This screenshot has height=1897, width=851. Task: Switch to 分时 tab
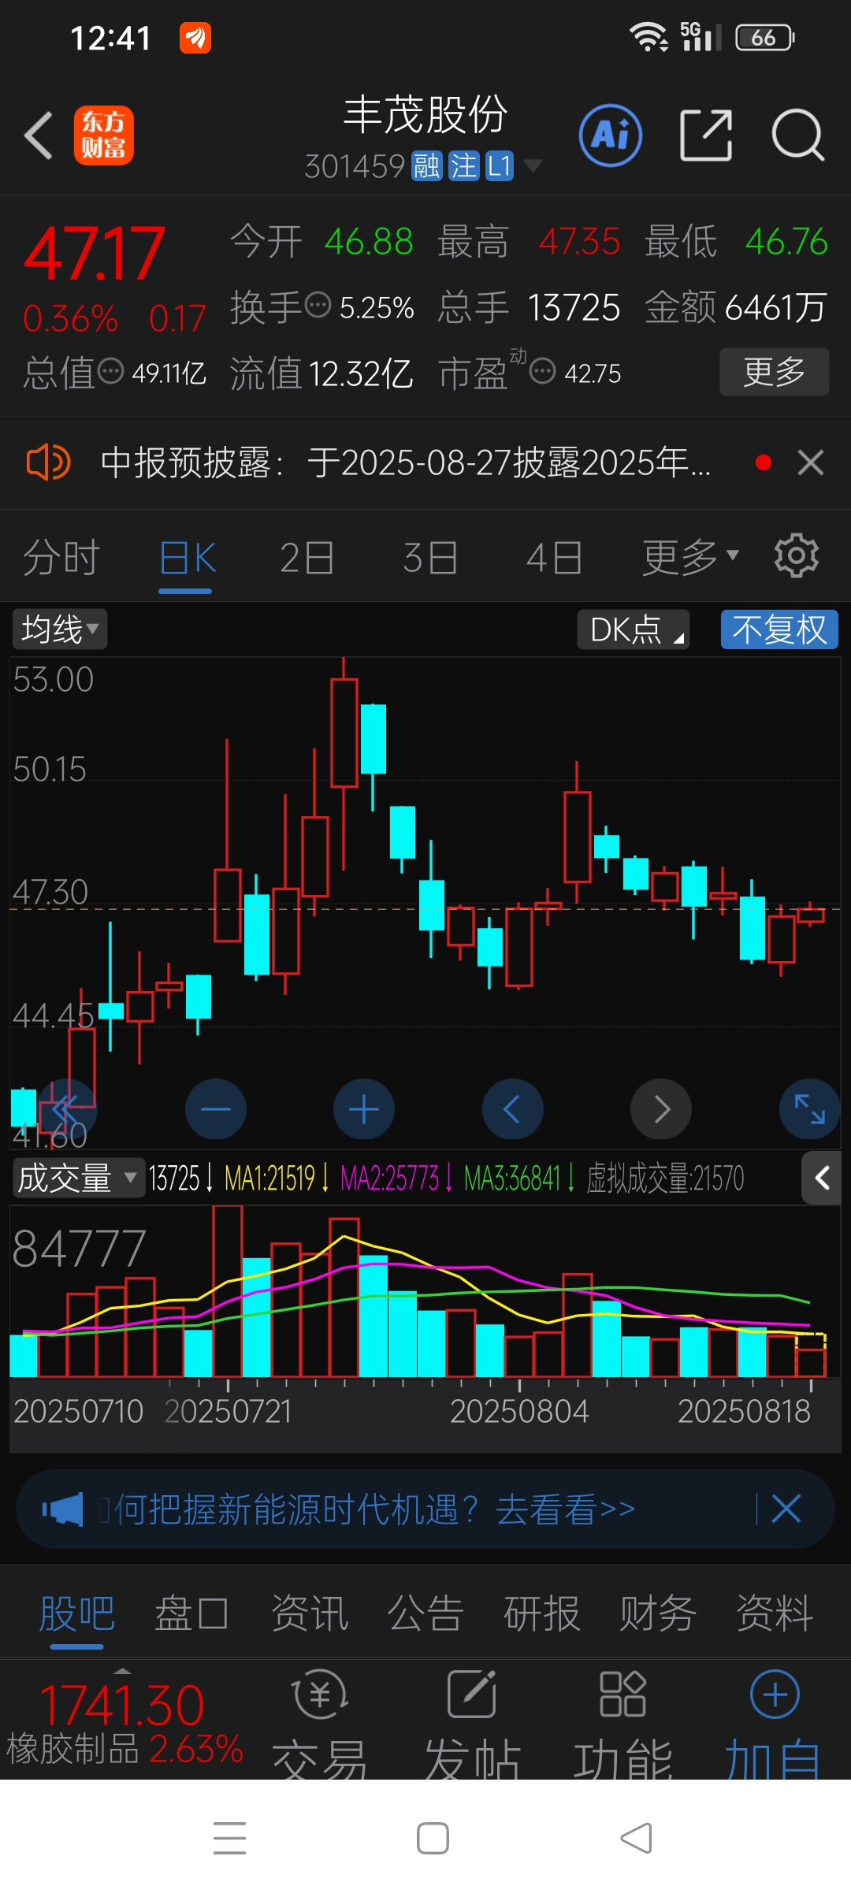click(61, 558)
